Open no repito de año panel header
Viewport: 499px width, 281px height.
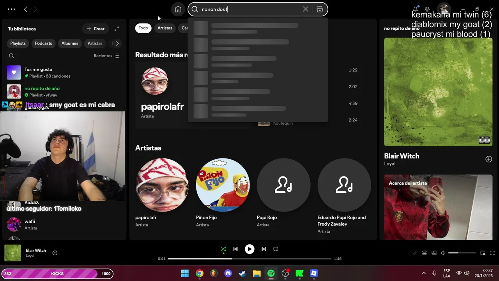(x=402, y=28)
